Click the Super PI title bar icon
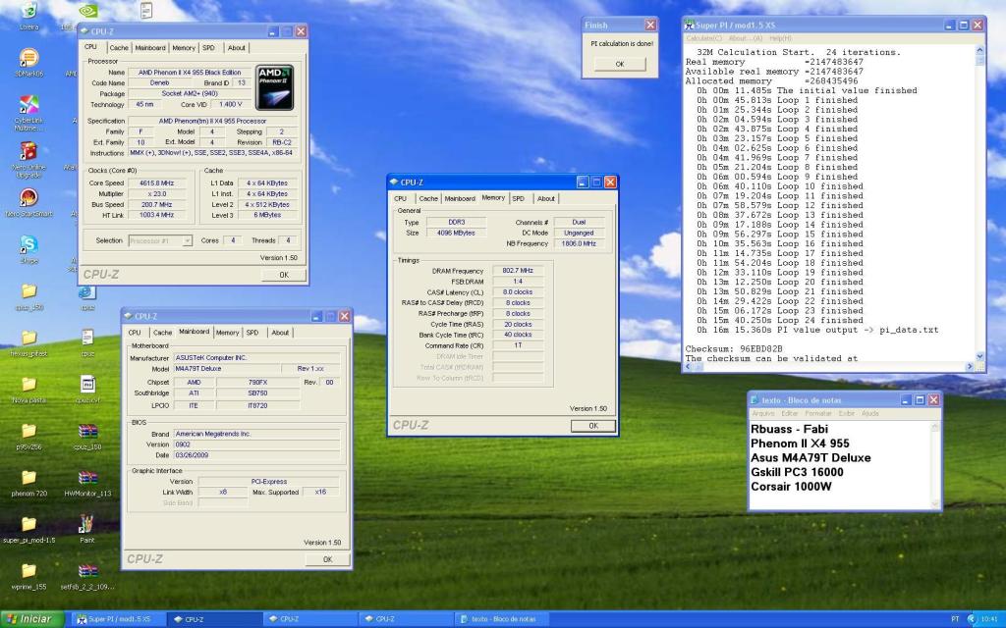The width and height of the screenshot is (1006, 628). [690, 25]
